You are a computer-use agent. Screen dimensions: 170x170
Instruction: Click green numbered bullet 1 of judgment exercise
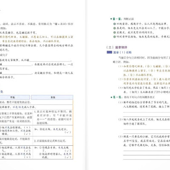[x=114, y=24]
